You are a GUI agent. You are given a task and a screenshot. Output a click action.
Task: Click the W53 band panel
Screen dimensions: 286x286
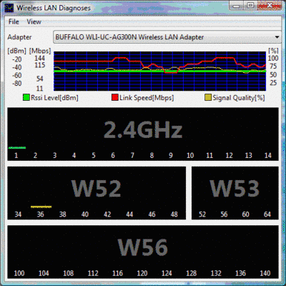point(235,193)
